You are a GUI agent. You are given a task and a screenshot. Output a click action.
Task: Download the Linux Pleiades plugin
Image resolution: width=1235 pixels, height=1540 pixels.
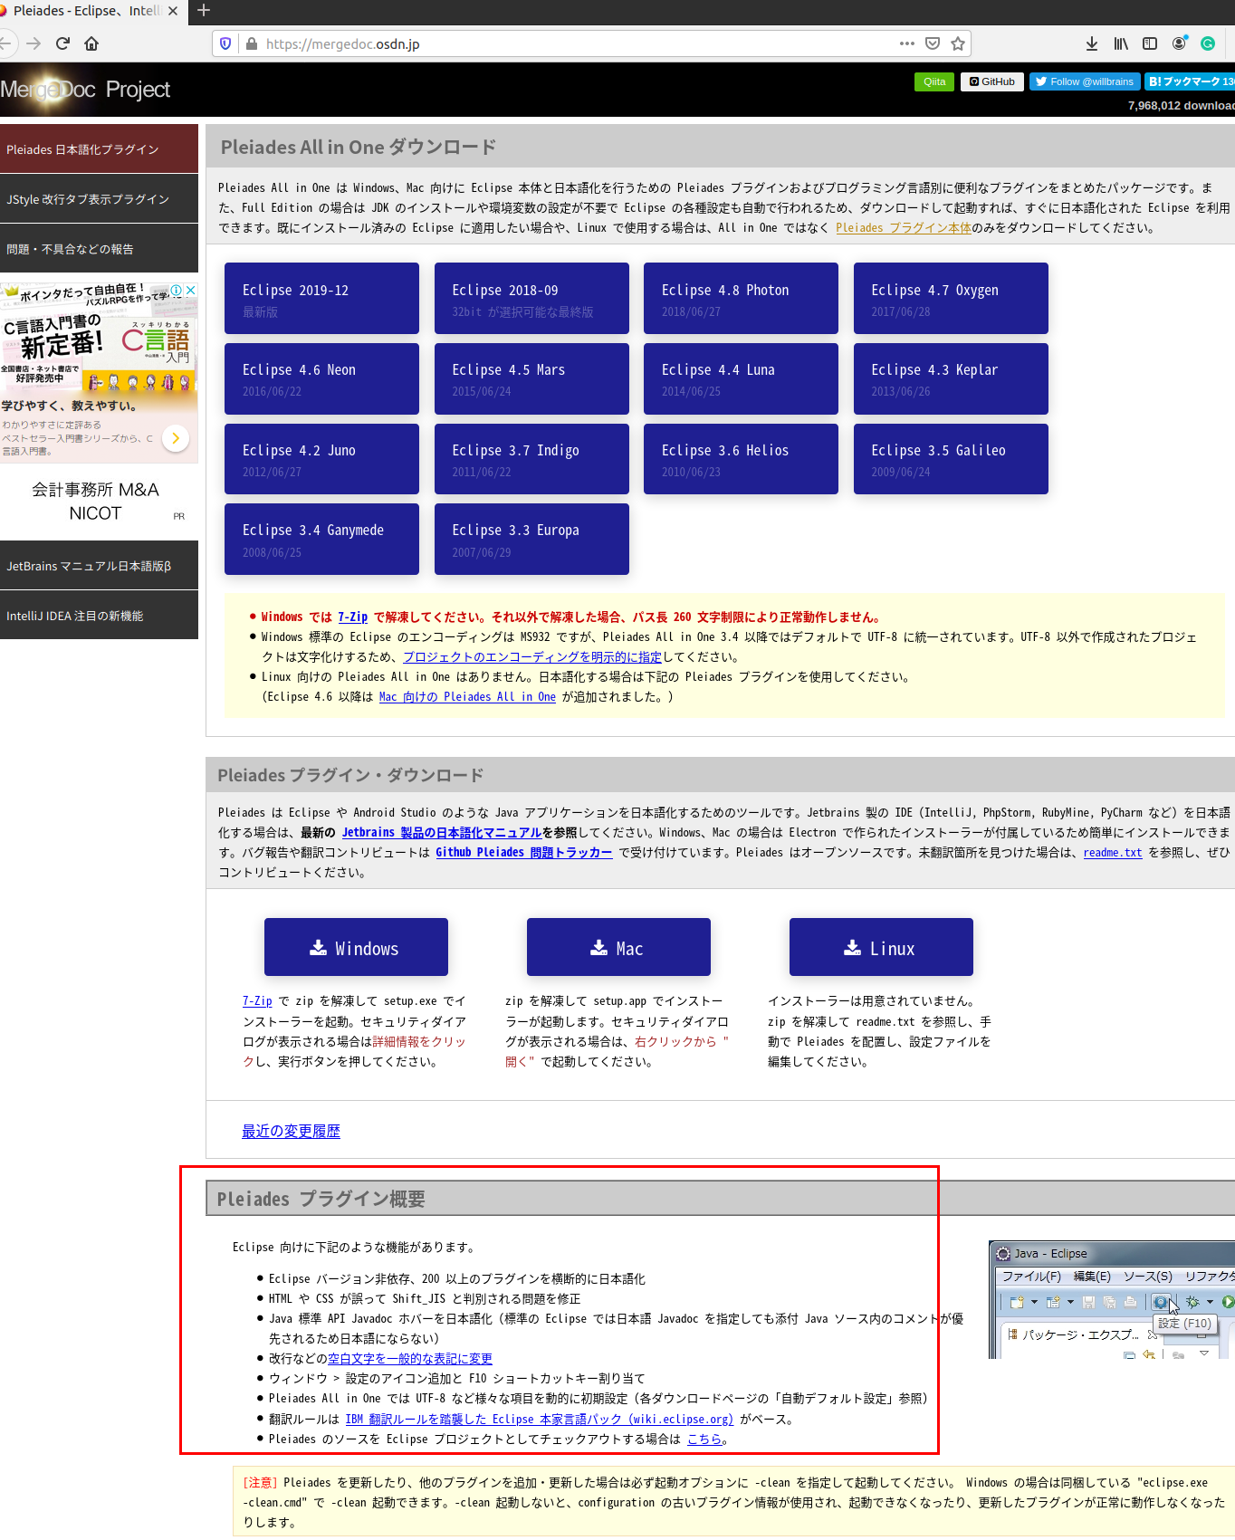coord(881,947)
